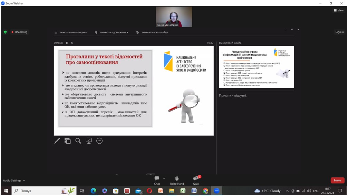Open the see-all-slides grid view
This screenshot has height=196, width=348.
[x=68, y=141]
